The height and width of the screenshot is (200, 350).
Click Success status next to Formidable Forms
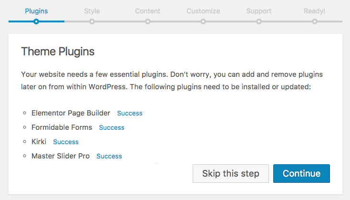click(112, 127)
